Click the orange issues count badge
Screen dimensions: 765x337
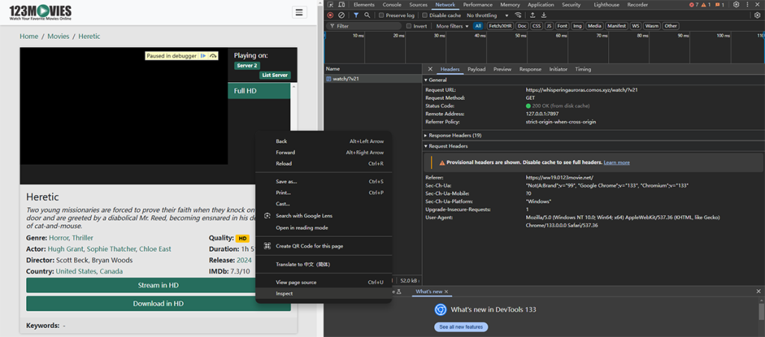click(x=719, y=5)
